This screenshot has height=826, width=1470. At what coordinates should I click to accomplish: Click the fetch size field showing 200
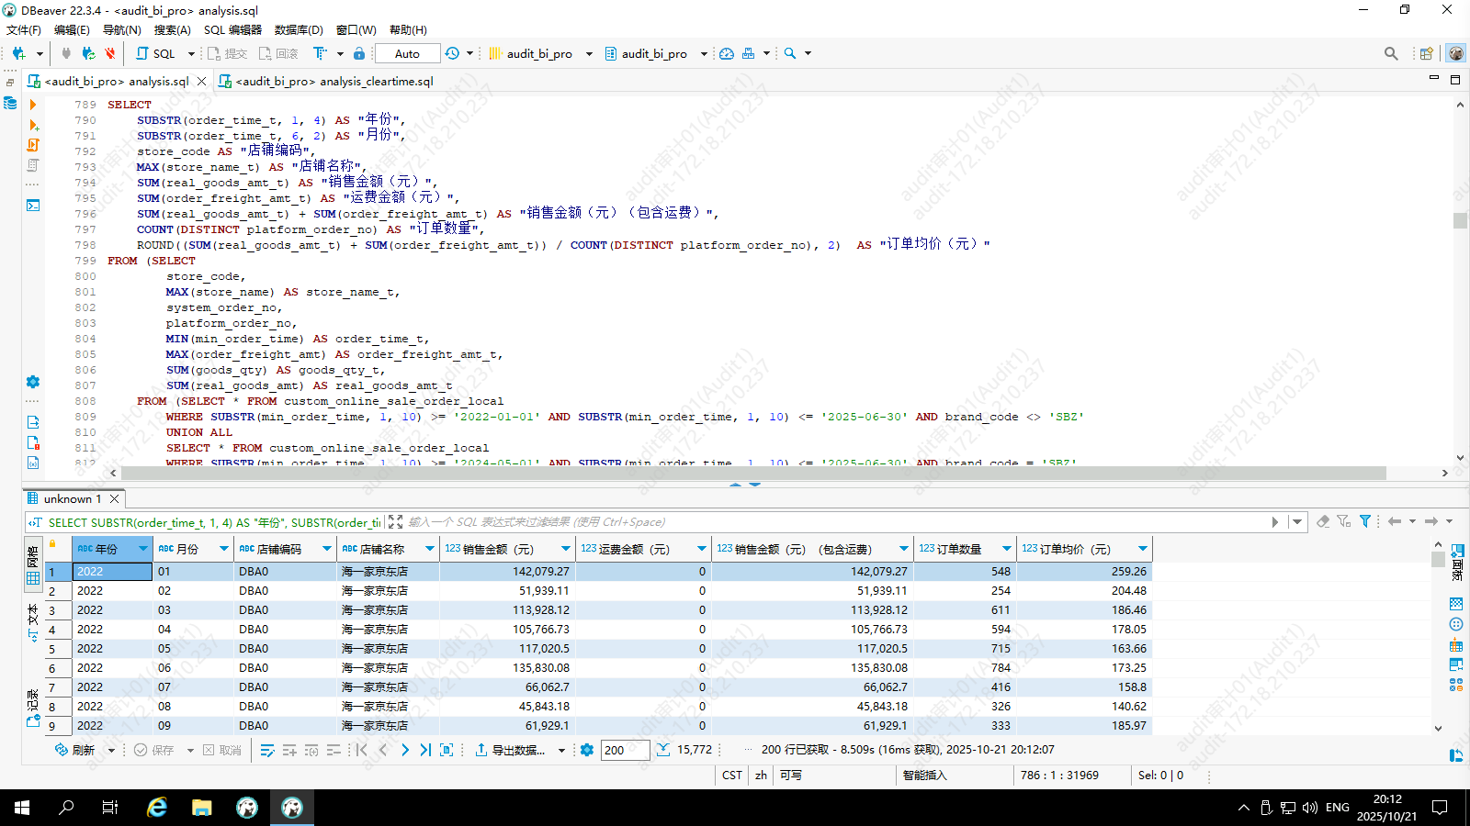point(625,750)
